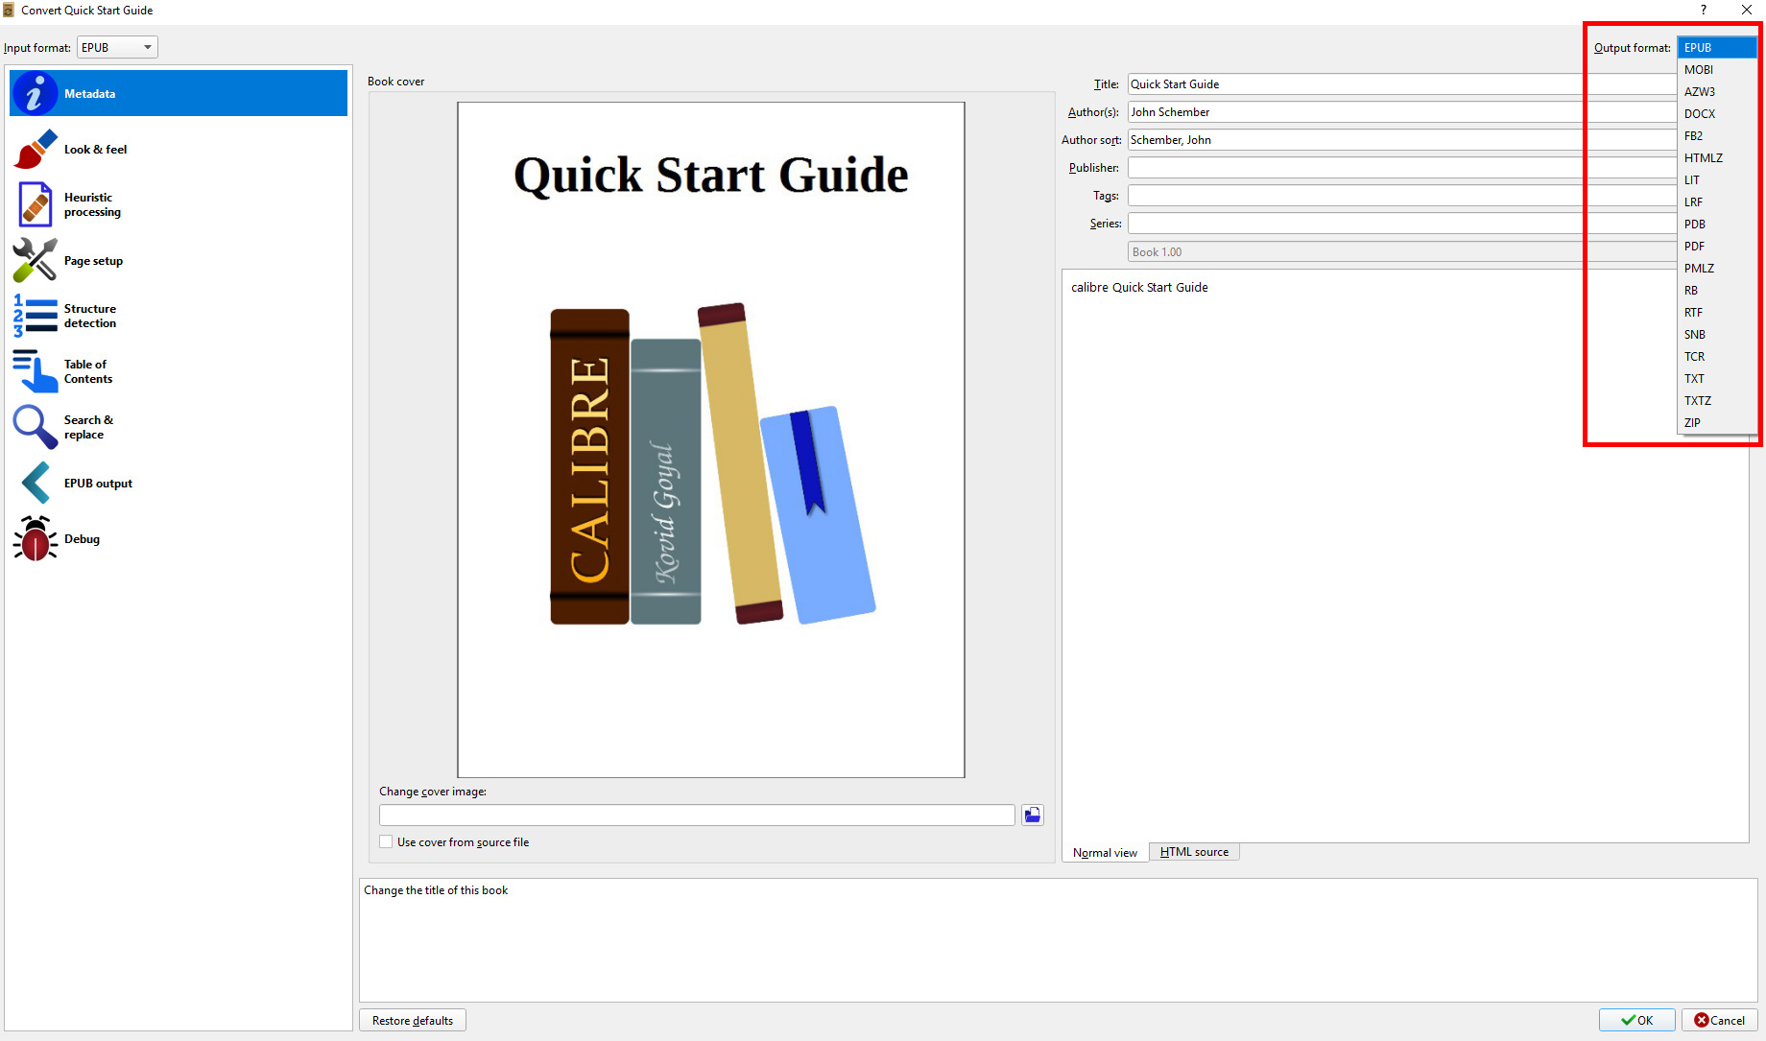Screen dimensions: 1766x1041
Task: Close the Convert Quick Start Guide window
Action: coord(1747,10)
